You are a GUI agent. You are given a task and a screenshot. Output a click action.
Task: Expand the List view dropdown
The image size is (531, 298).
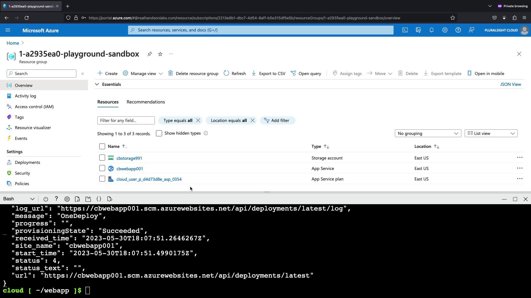[x=491, y=134]
